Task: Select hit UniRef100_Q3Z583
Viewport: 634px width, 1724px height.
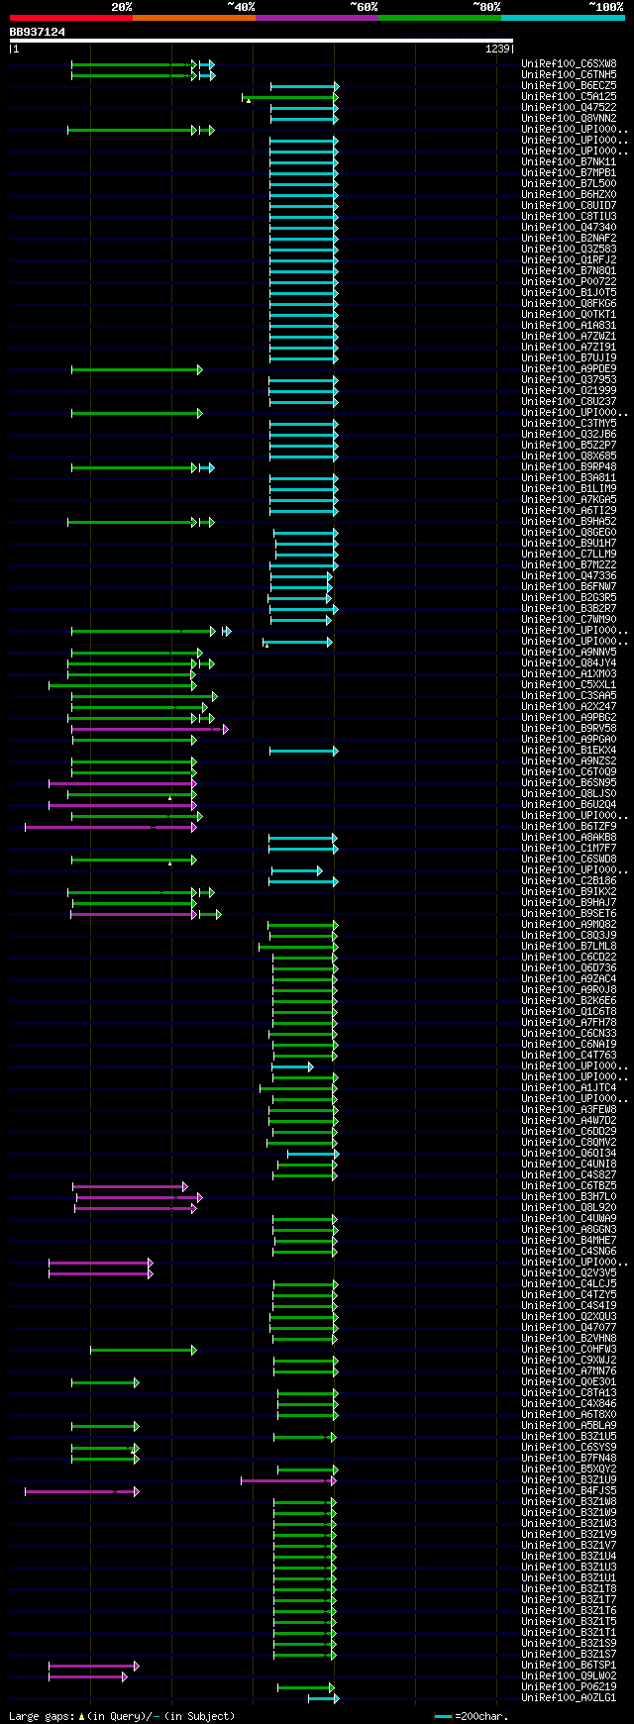Action: [569, 250]
